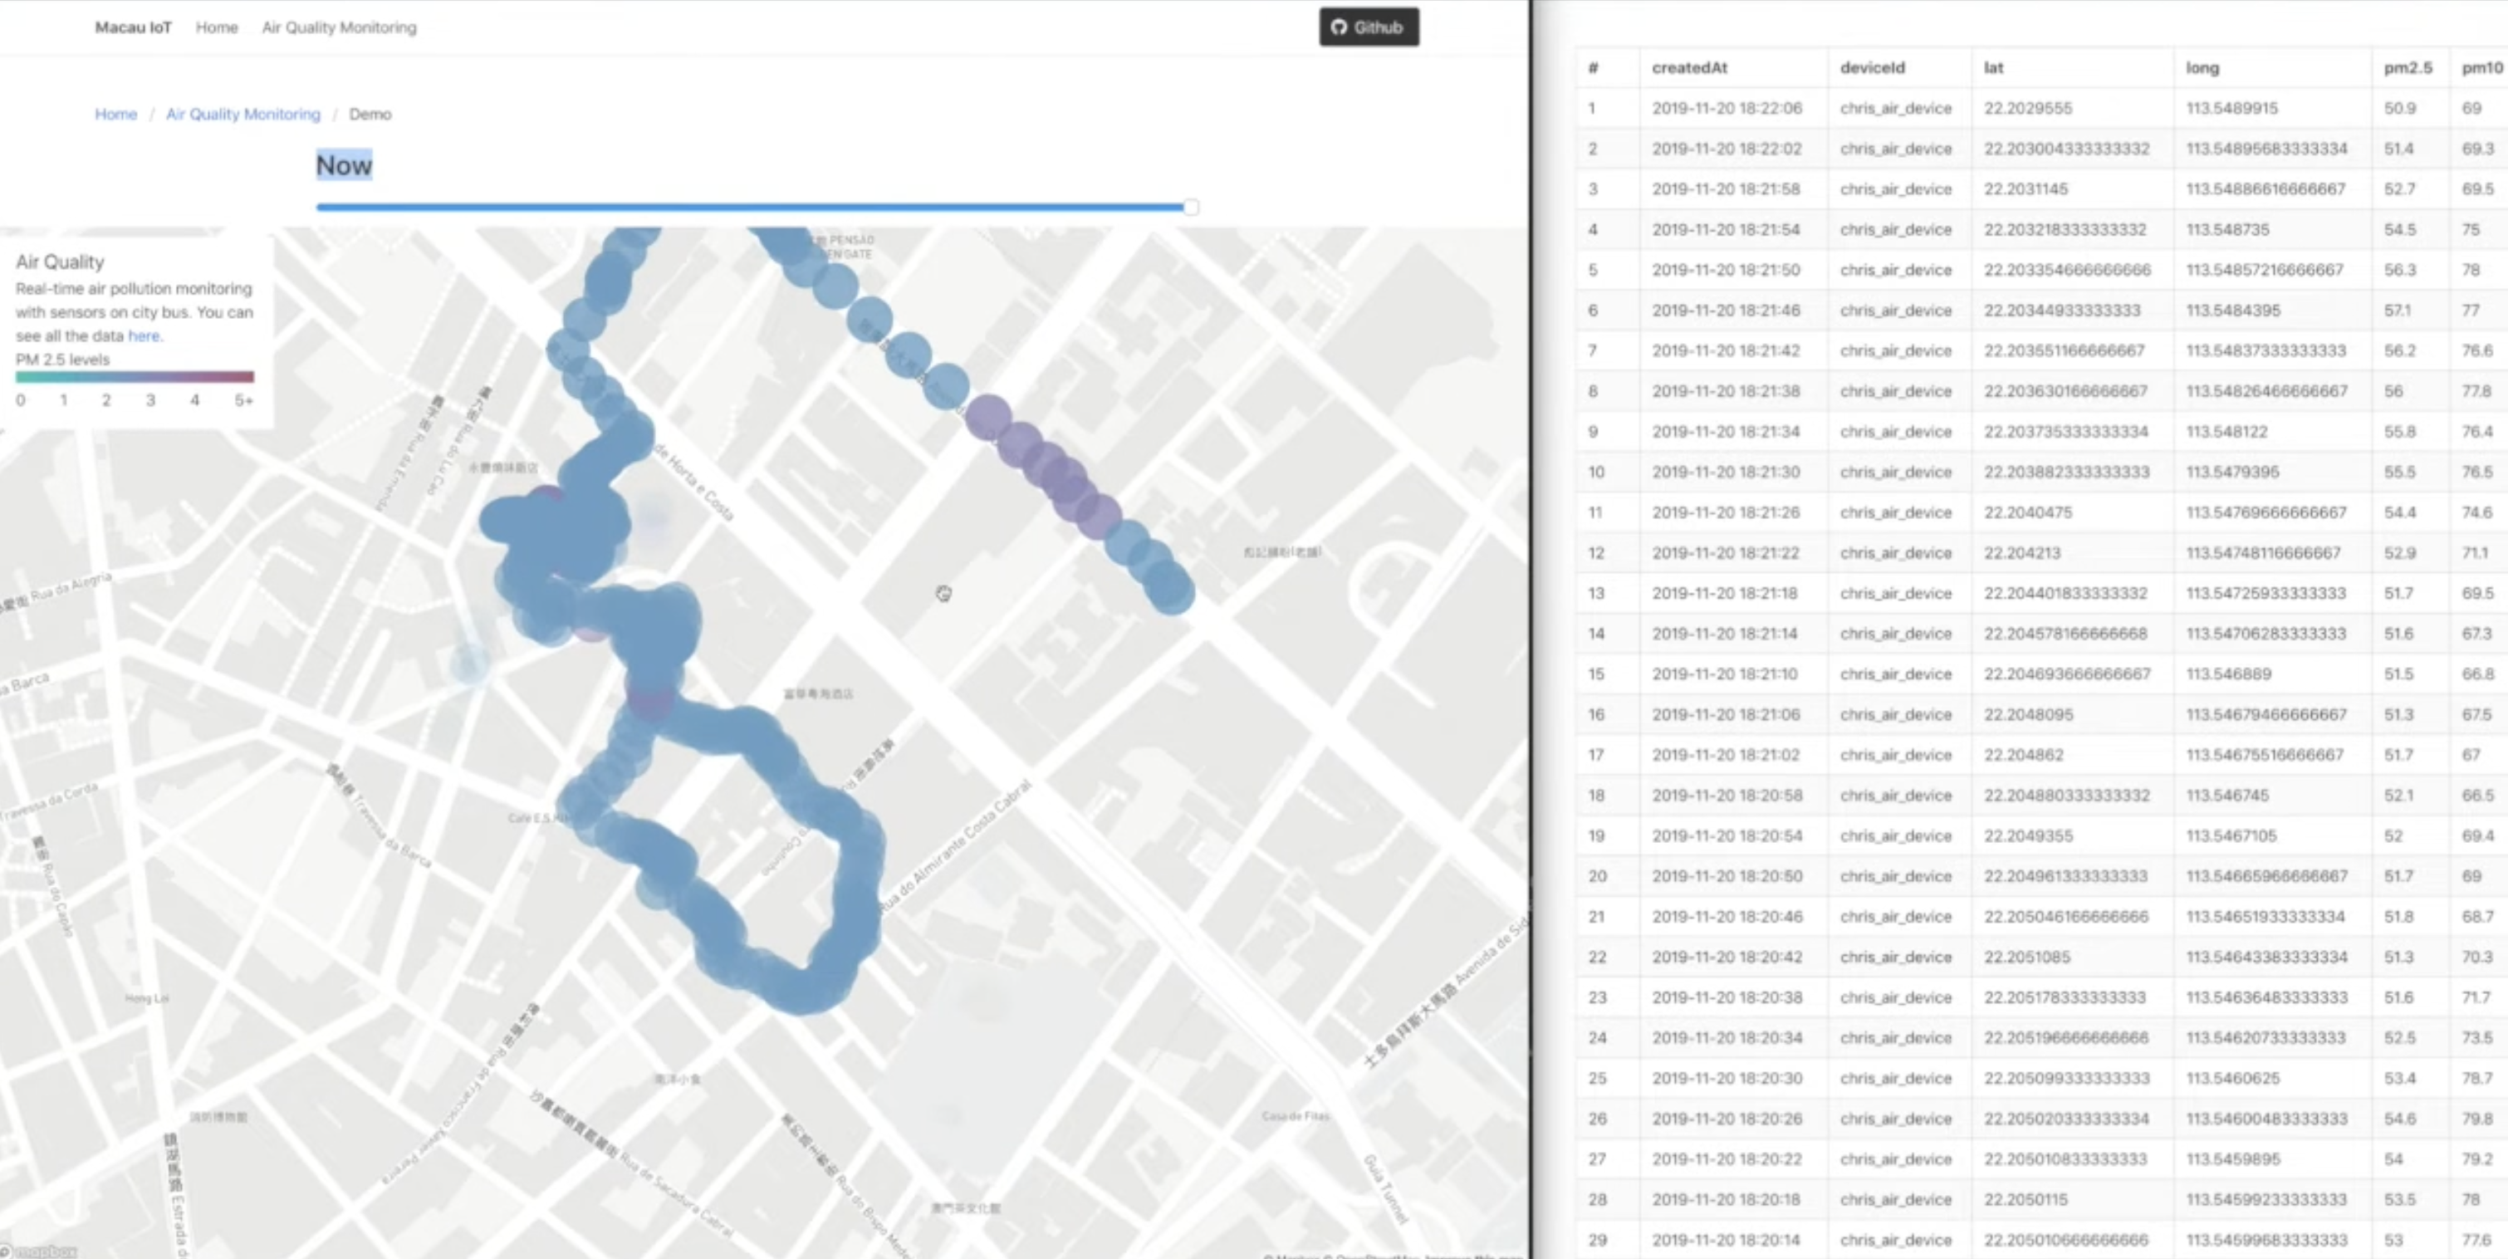Click the createdAt column header

pos(1689,68)
